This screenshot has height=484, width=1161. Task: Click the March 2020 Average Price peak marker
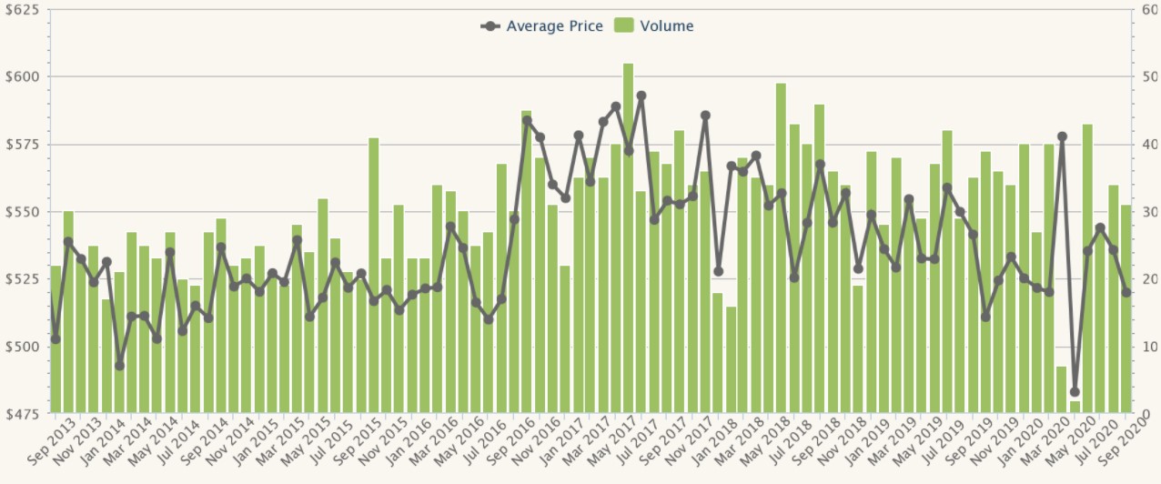pyautogui.click(x=1062, y=136)
